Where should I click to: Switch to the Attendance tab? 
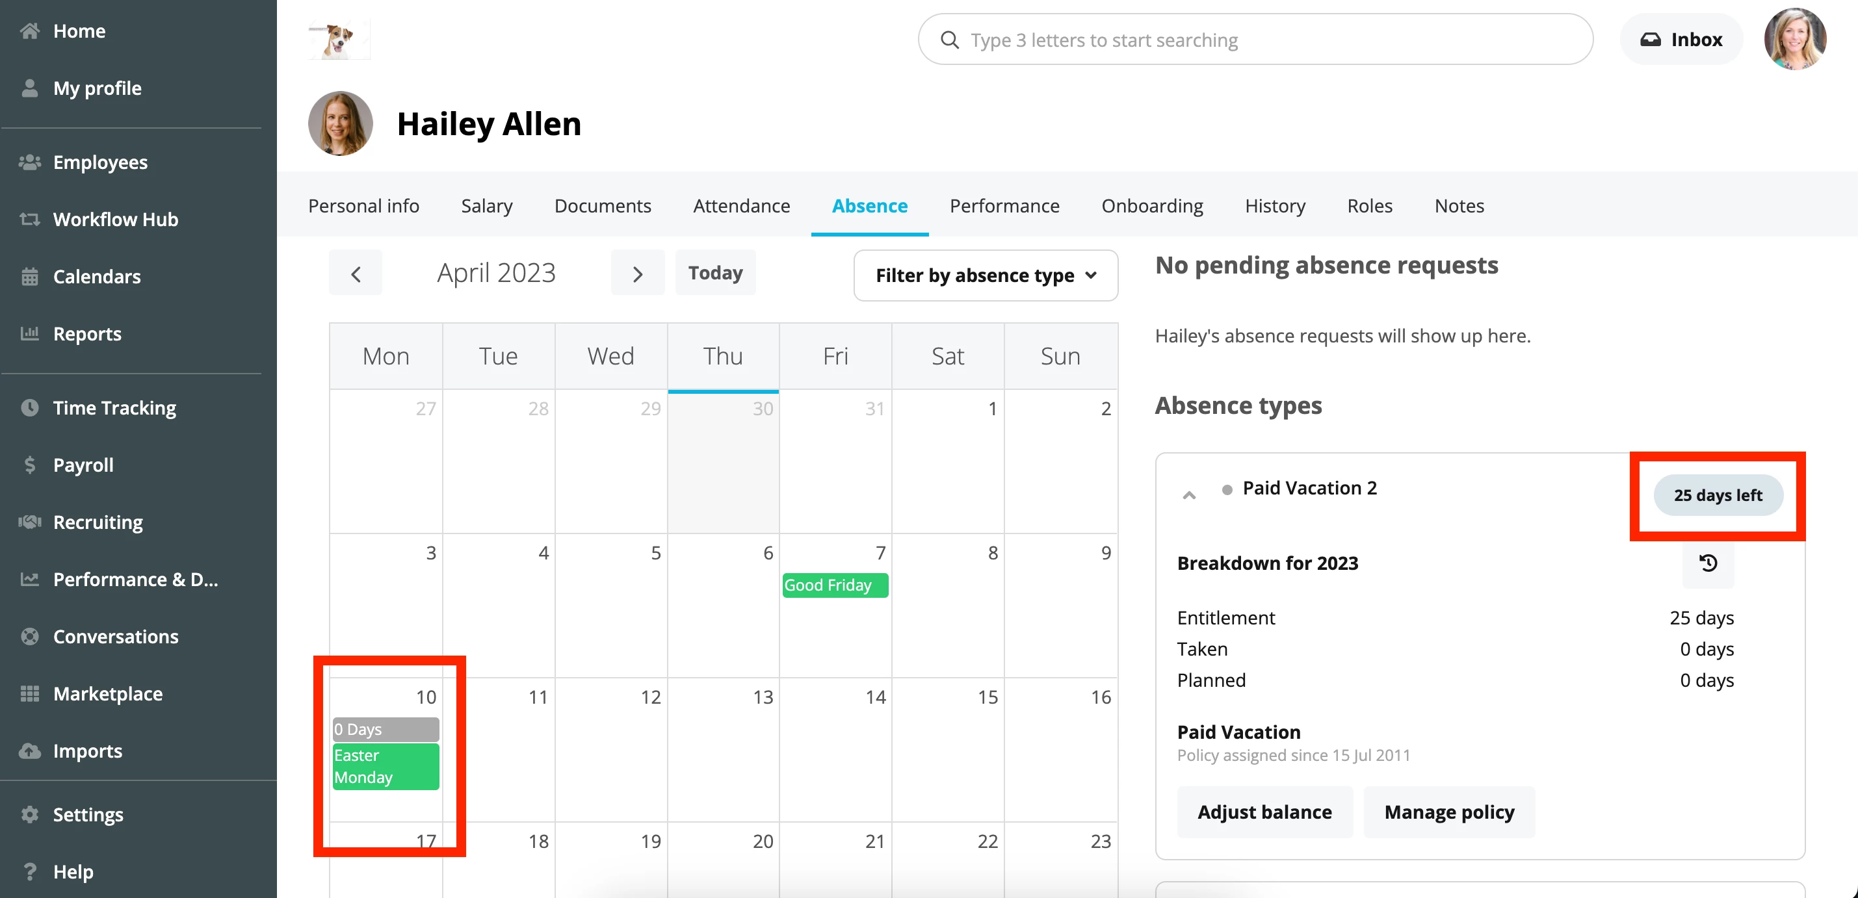click(x=742, y=205)
